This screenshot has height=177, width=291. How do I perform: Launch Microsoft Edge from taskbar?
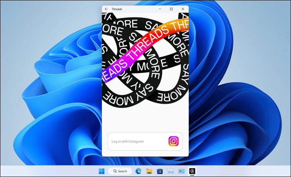tap(138, 171)
